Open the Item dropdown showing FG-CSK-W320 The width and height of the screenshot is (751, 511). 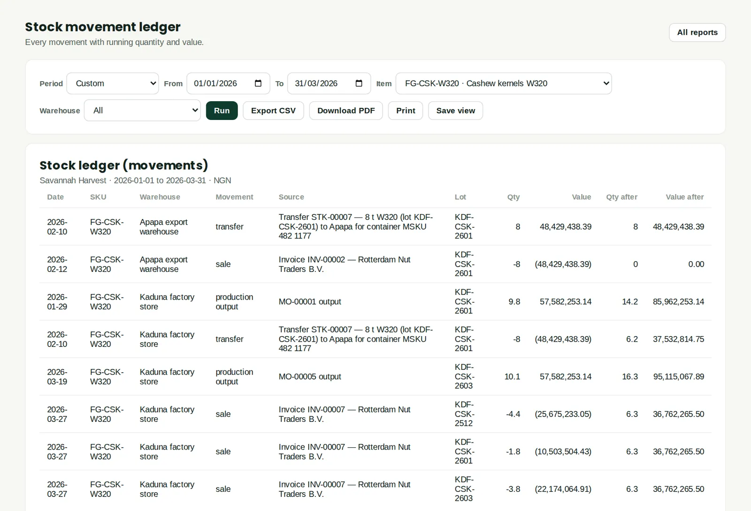tap(504, 83)
